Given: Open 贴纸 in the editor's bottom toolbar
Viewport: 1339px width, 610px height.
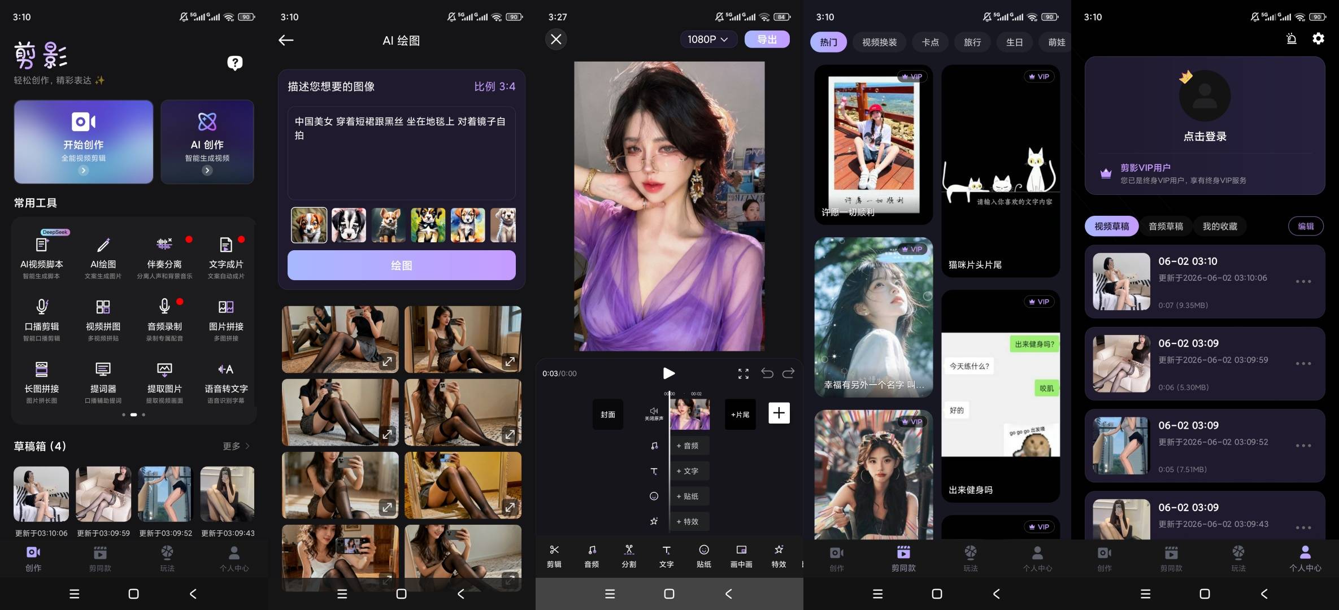Looking at the screenshot, I should [x=704, y=556].
